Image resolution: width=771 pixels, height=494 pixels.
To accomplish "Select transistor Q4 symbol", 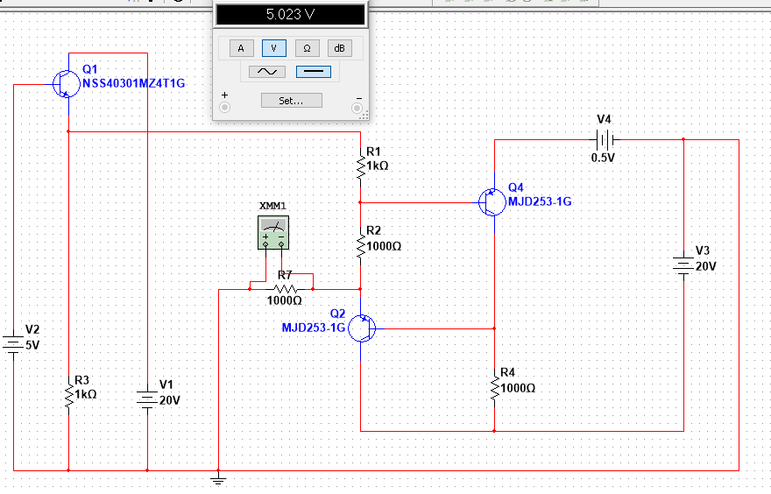I will tap(491, 201).
